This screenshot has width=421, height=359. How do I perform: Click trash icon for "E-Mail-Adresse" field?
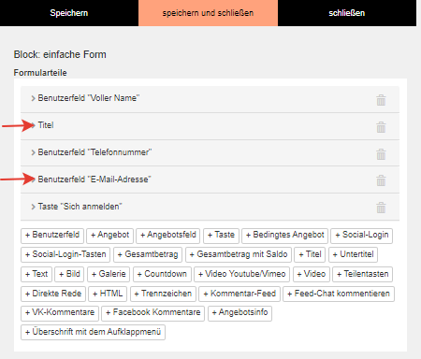pyautogui.click(x=381, y=180)
